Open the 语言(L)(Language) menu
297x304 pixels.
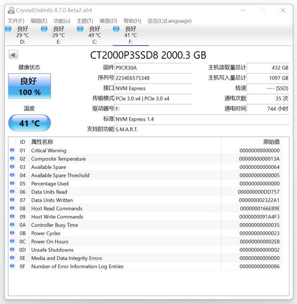[x=169, y=21]
